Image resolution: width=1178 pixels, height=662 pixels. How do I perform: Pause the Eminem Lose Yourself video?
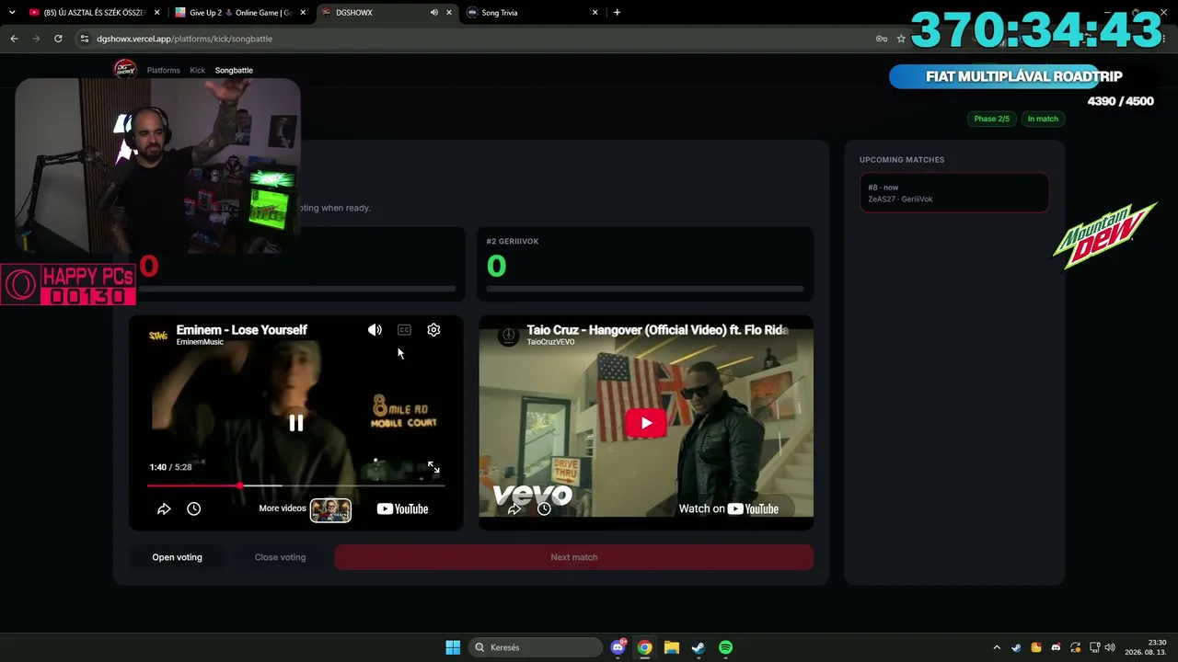point(295,423)
